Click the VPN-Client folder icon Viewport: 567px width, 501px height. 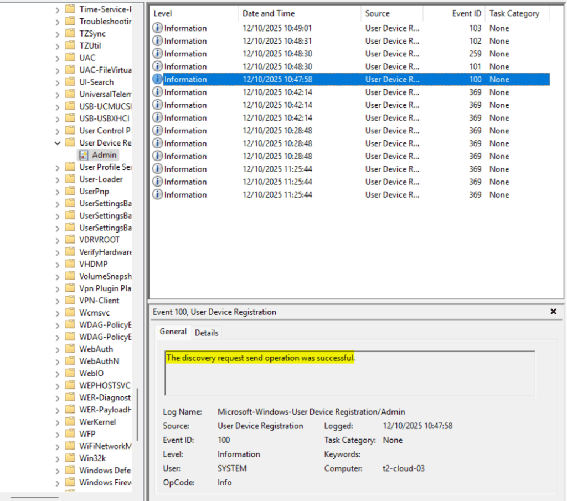[x=70, y=301]
